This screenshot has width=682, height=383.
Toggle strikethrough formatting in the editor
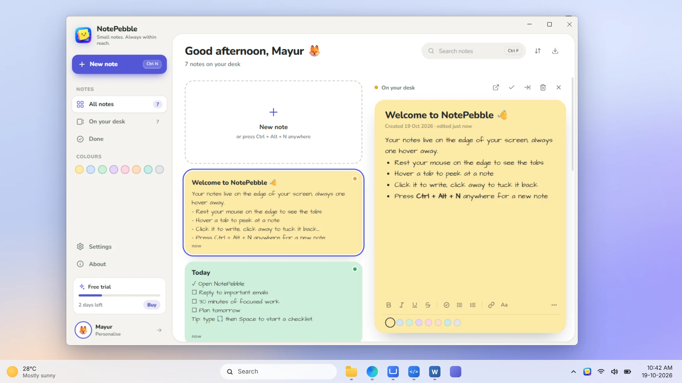[428, 305]
